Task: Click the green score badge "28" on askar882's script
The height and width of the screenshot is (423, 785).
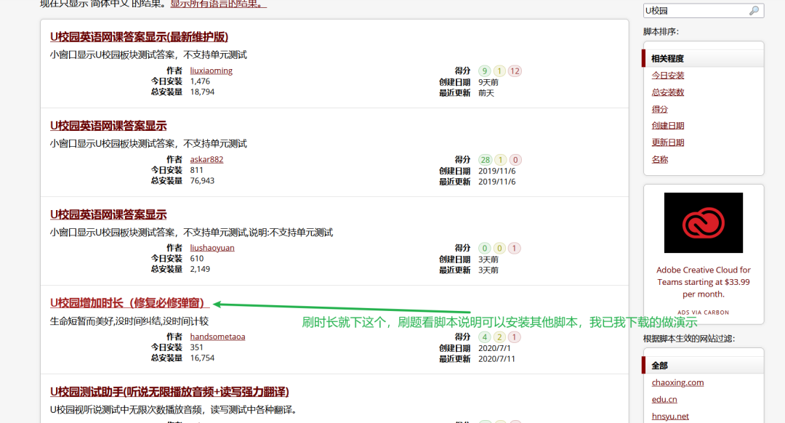Action: pyautogui.click(x=486, y=159)
